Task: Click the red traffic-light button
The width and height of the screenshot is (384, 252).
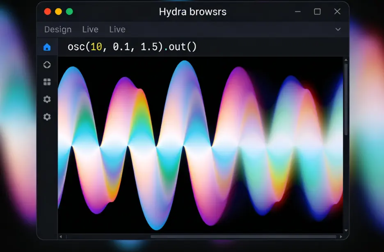Action: (48, 11)
